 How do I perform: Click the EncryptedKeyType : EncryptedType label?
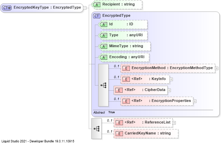coord(47,7)
